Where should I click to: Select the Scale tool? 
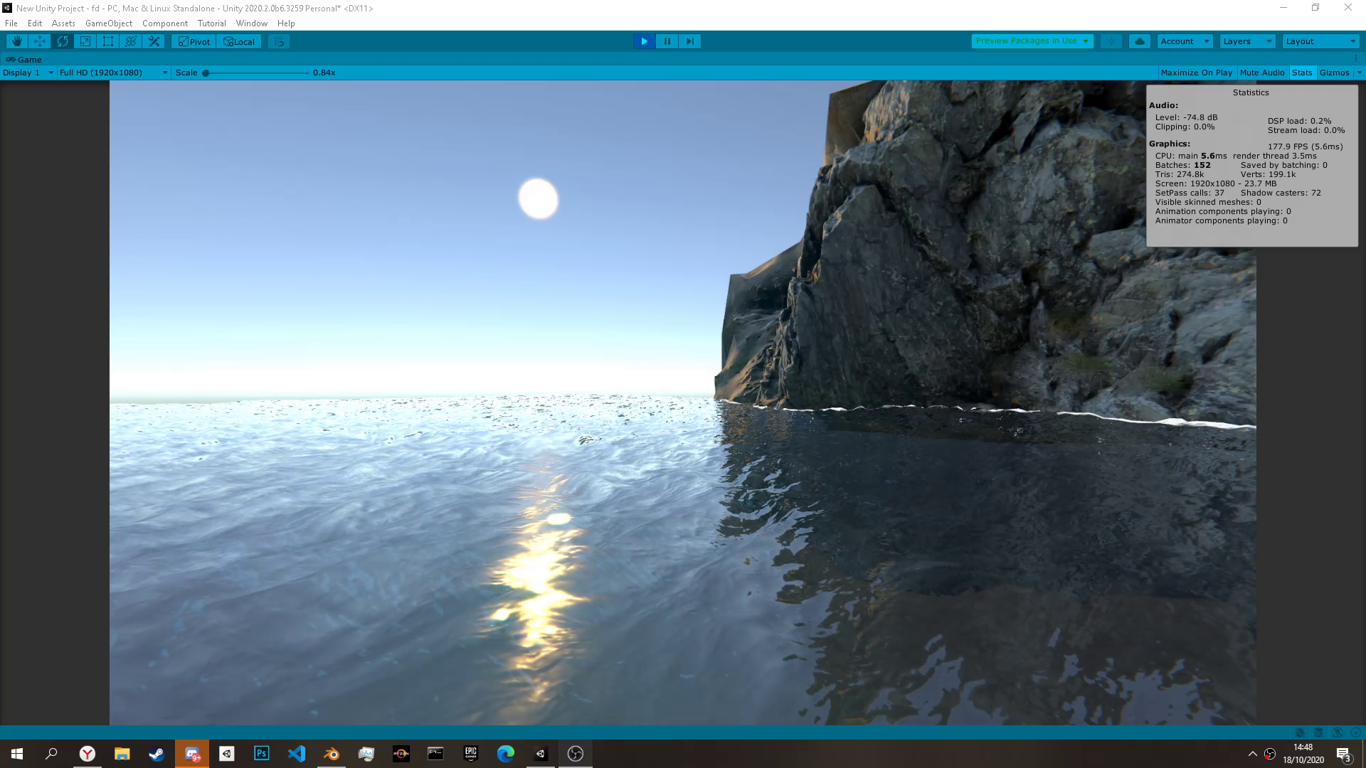tap(85, 41)
